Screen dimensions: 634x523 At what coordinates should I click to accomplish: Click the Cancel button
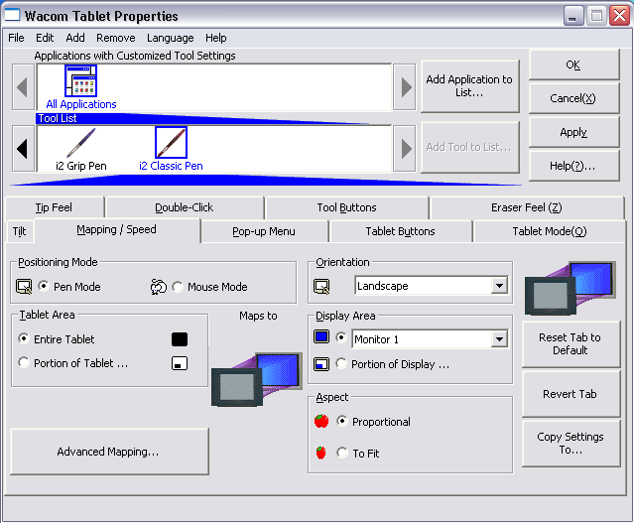pyautogui.click(x=573, y=98)
